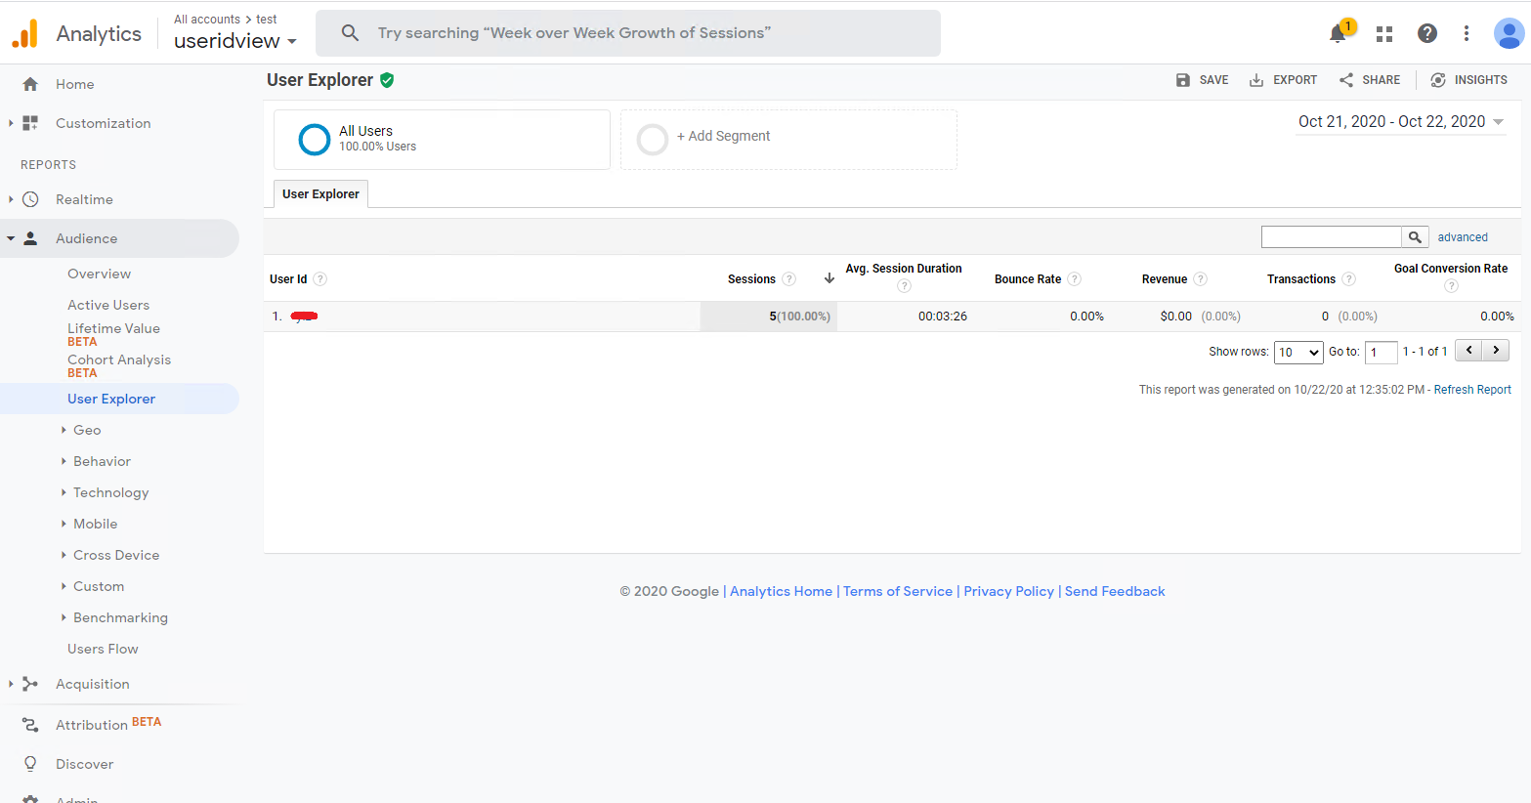Open the help question mark icon
Screen dimensions: 1531x803
coord(1427,33)
